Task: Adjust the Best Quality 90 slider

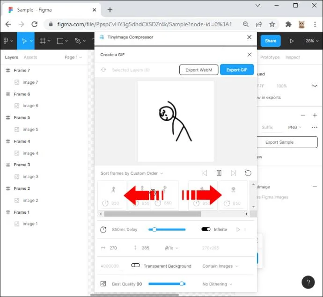Action: coord(167,284)
